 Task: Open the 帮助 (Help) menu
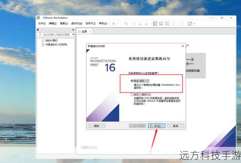(103, 23)
